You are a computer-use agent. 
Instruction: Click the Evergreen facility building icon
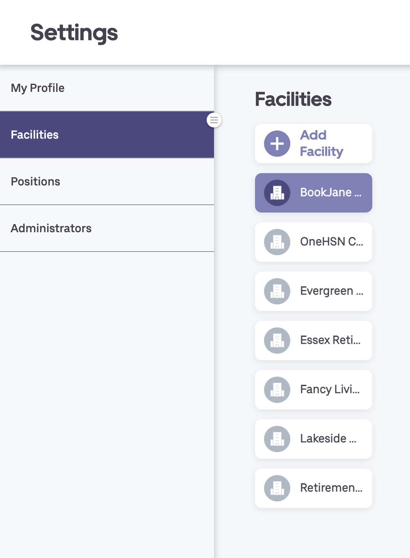(277, 291)
